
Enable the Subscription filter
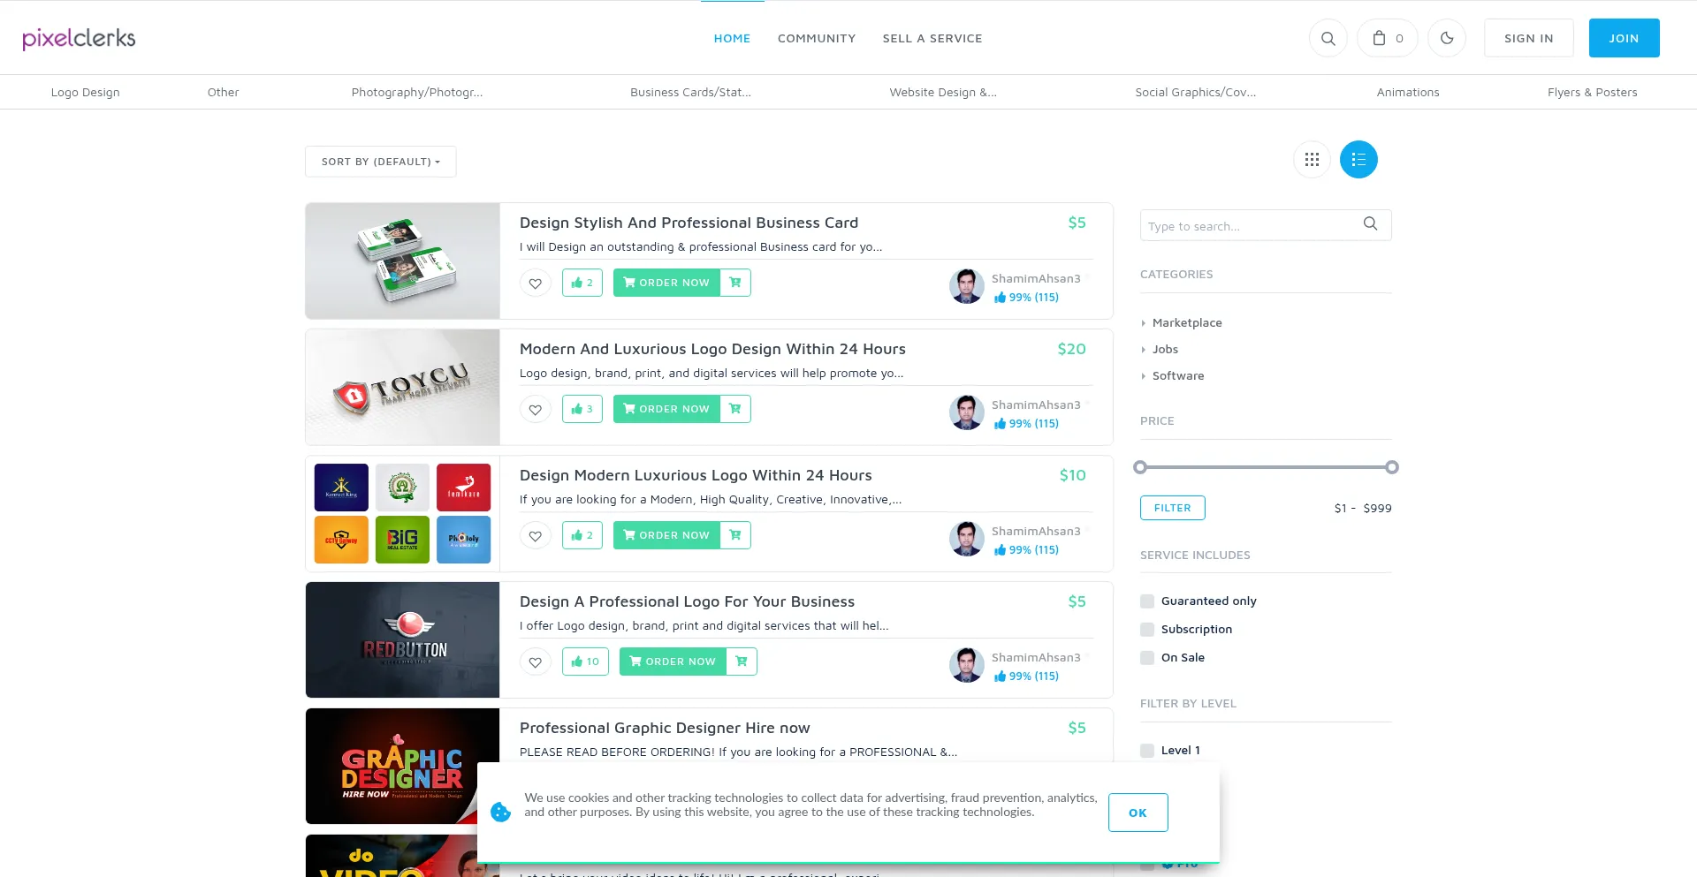coord(1147,630)
